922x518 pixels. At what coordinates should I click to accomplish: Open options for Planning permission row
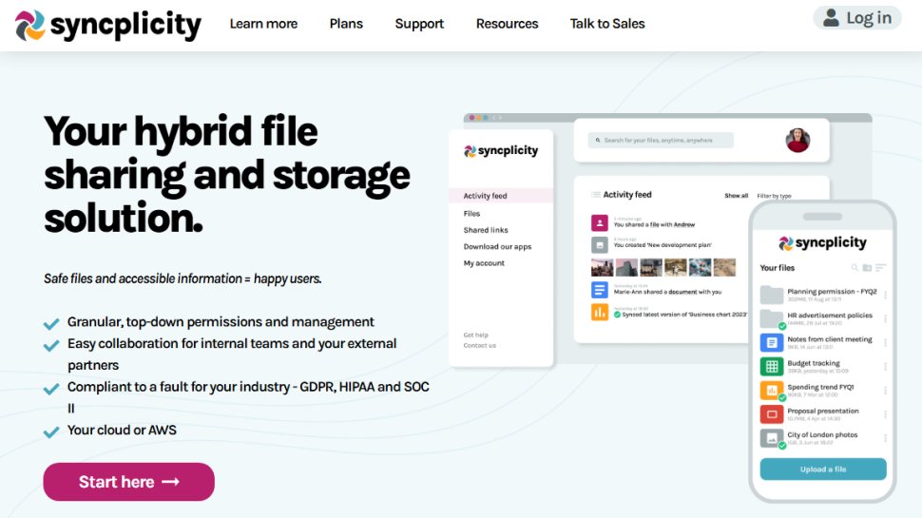coord(885,295)
